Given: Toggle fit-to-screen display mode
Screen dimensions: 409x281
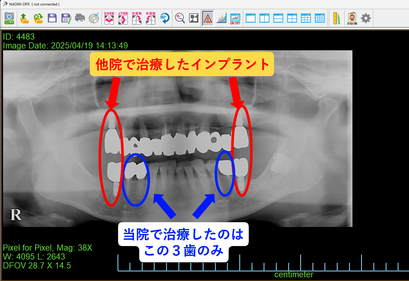Looking at the screenshot, I should pyautogui.click(x=193, y=18).
